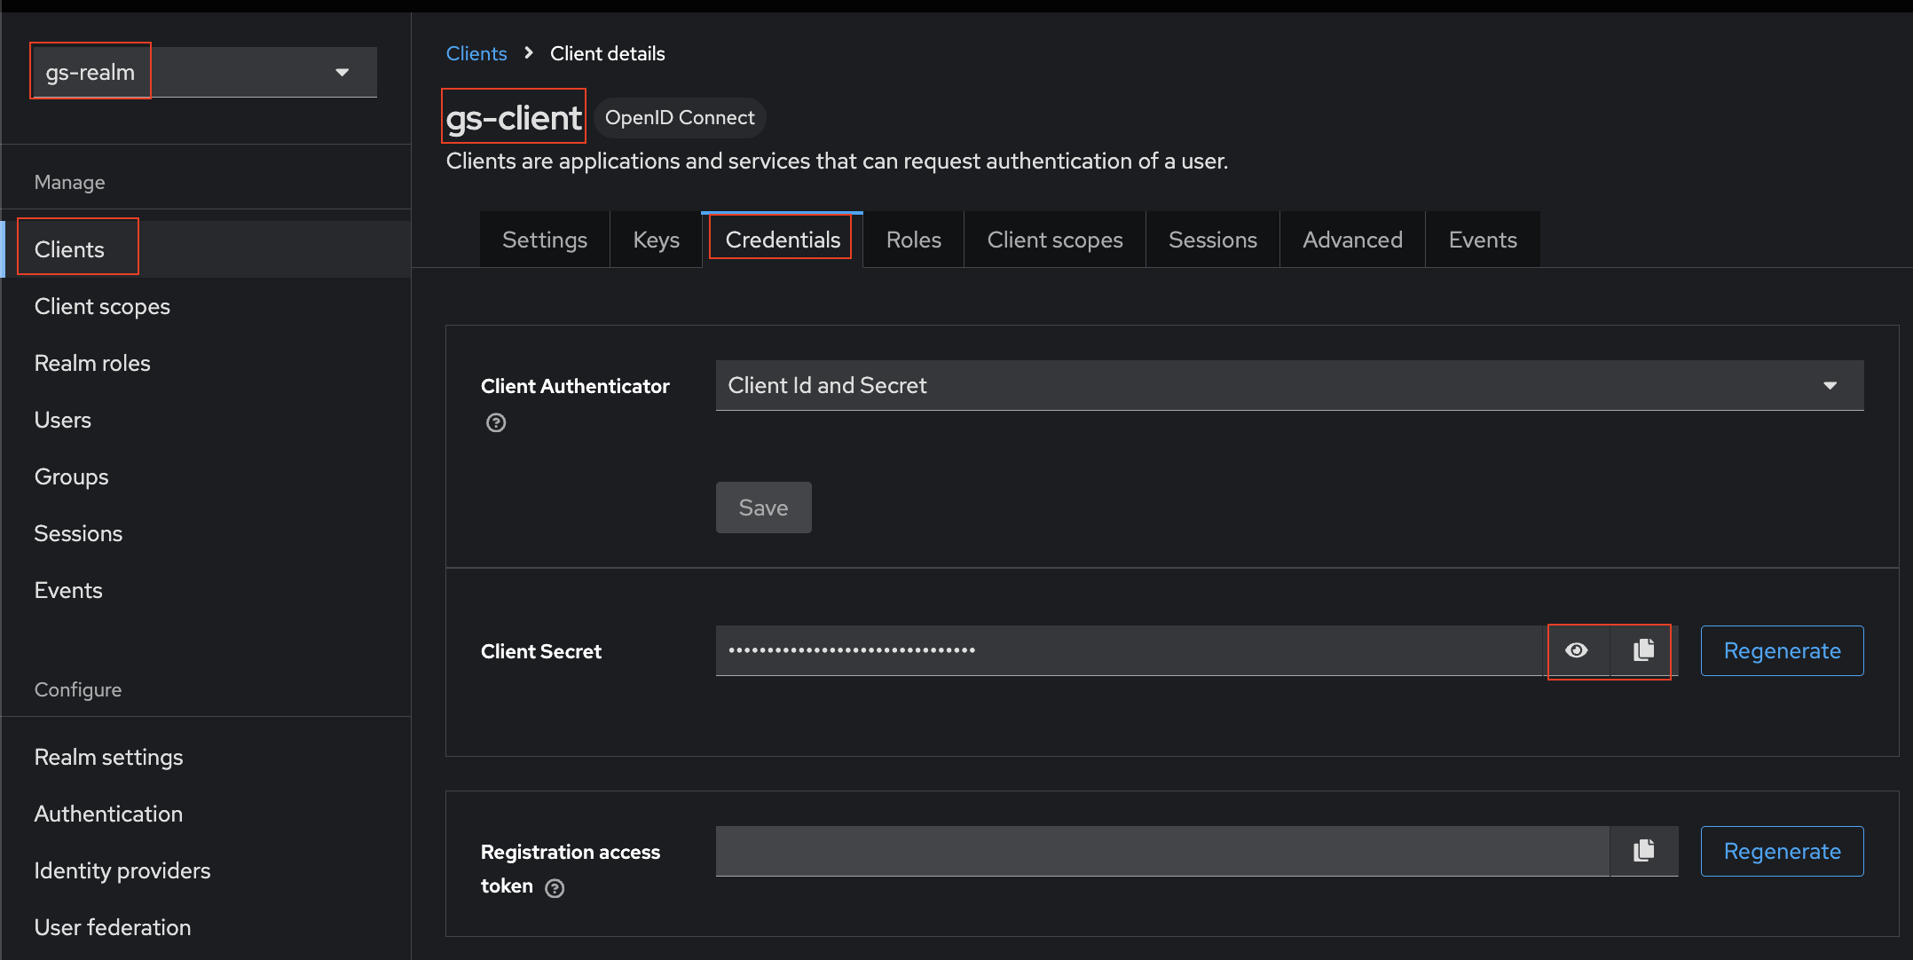Regenerate the Client Secret
The height and width of the screenshot is (960, 1913).
pos(1781,650)
